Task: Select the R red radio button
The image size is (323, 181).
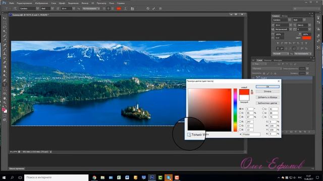Action: point(240,122)
